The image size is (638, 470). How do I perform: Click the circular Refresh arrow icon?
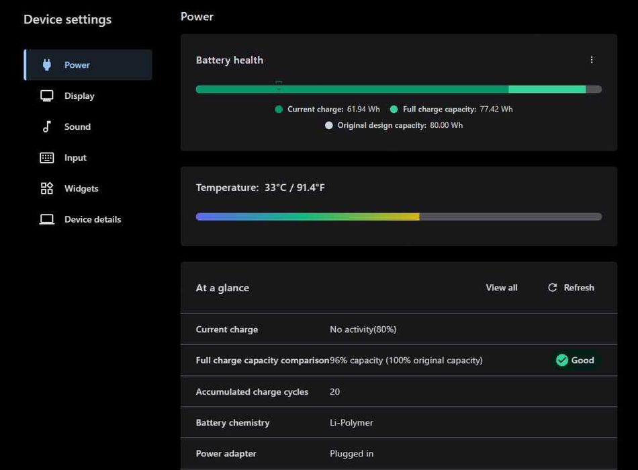553,288
